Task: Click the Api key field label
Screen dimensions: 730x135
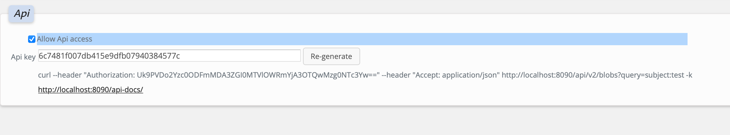Action: tap(23, 57)
